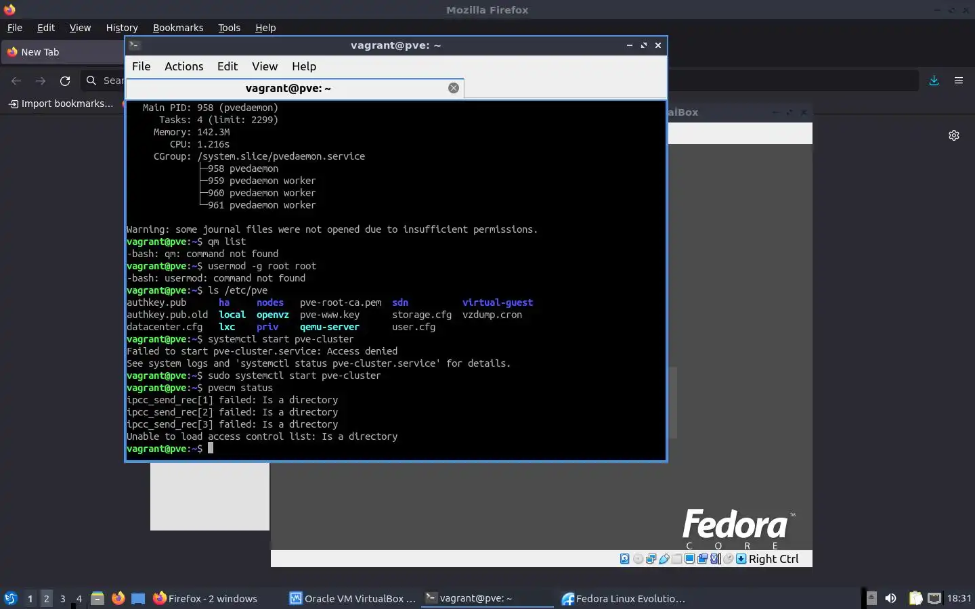Open volume control tray icon
Image resolution: width=975 pixels, height=609 pixels.
891,598
